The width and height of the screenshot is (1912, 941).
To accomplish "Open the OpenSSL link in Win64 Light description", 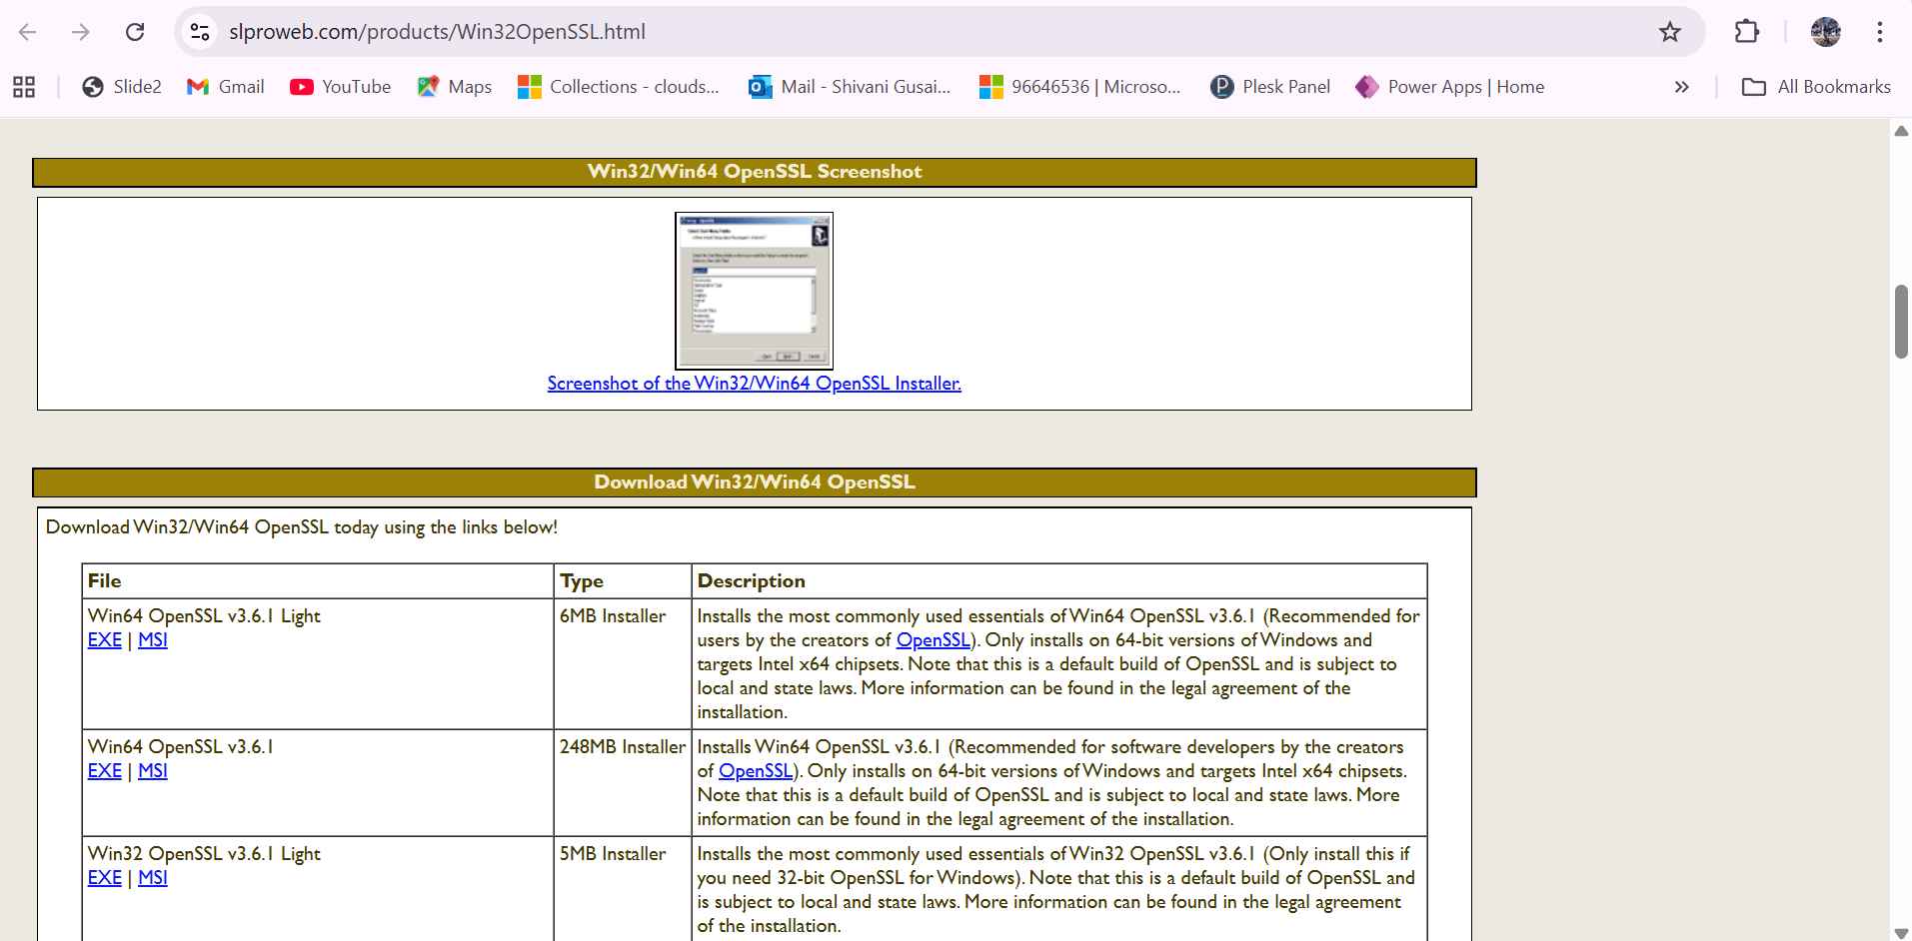I will tap(934, 640).
